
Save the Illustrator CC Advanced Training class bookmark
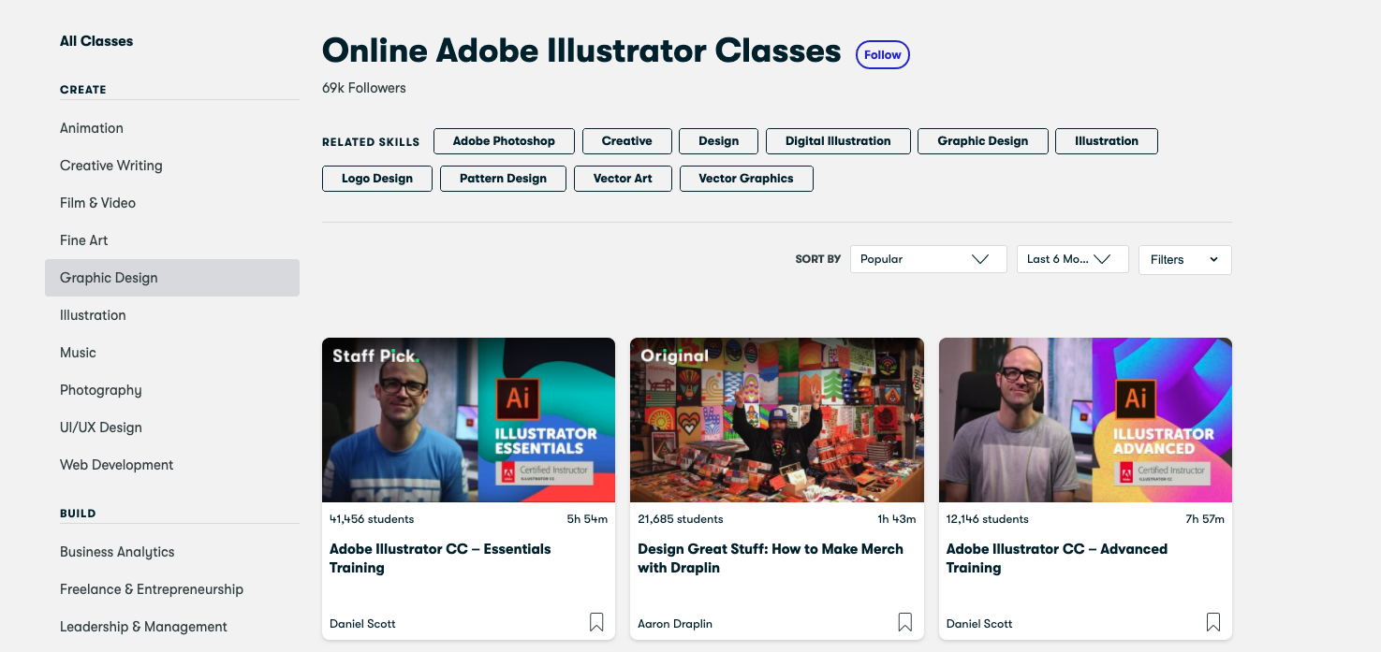point(1212,622)
